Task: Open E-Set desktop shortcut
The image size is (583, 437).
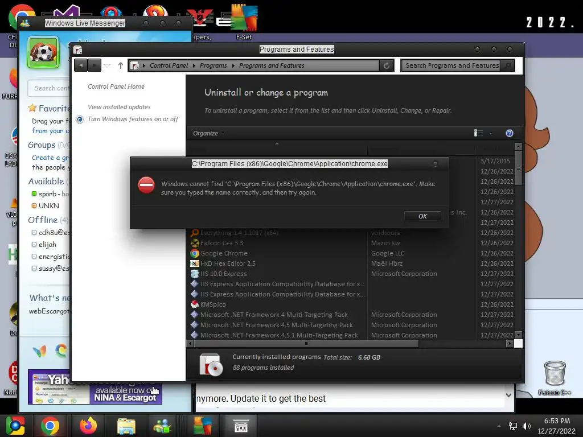Action: 244,22
